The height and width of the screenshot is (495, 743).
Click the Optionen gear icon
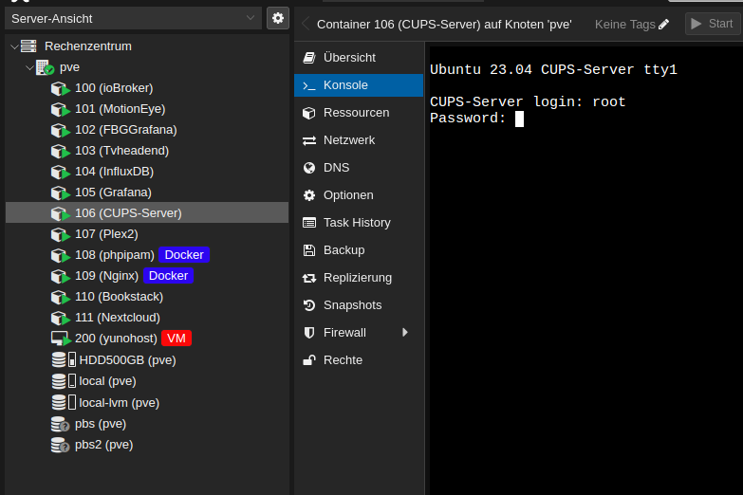pos(308,195)
